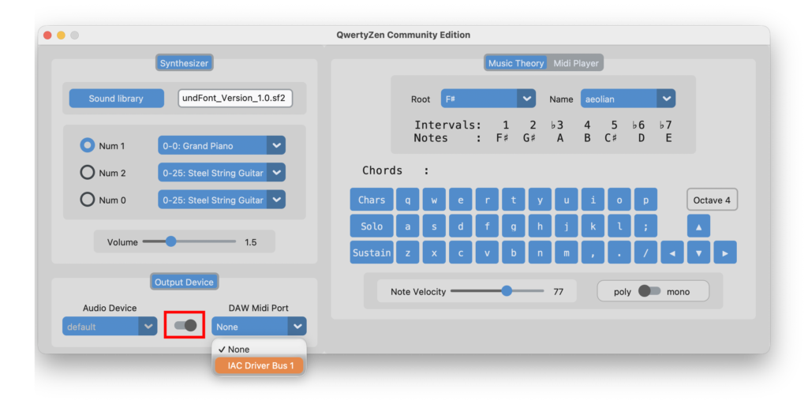Choose None in the Midi port list
The width and height of the screenshot is (808, 404).
pos(259,349)
